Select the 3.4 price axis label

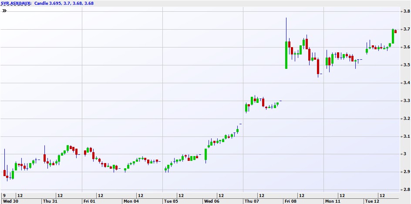click(x=407, y=83)
